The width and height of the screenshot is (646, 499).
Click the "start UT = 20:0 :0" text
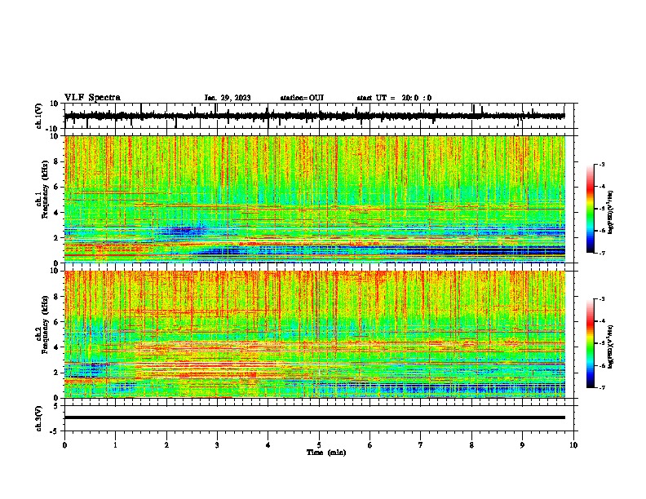394,98
